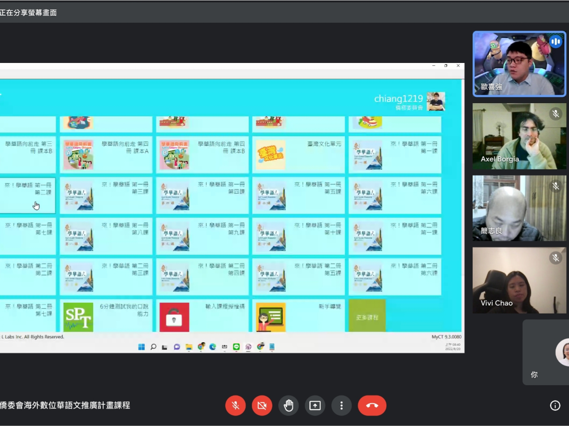The width and height of the screenshot is (569, 426).
Task: Click the red lock 輸入課程授權碼 icon
Action: 174,317
